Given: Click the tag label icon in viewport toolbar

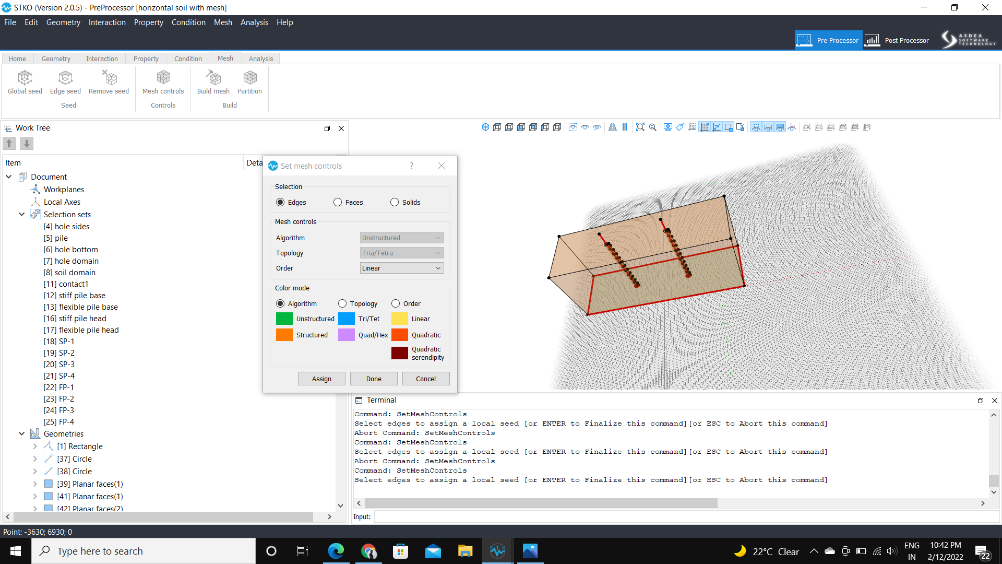Looking at the screenshot, I should coord(680,127).
